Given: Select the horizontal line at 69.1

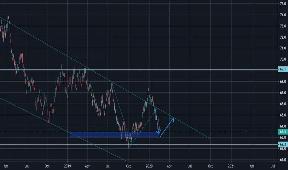Looking at the screenshot, I should (139, 70).
